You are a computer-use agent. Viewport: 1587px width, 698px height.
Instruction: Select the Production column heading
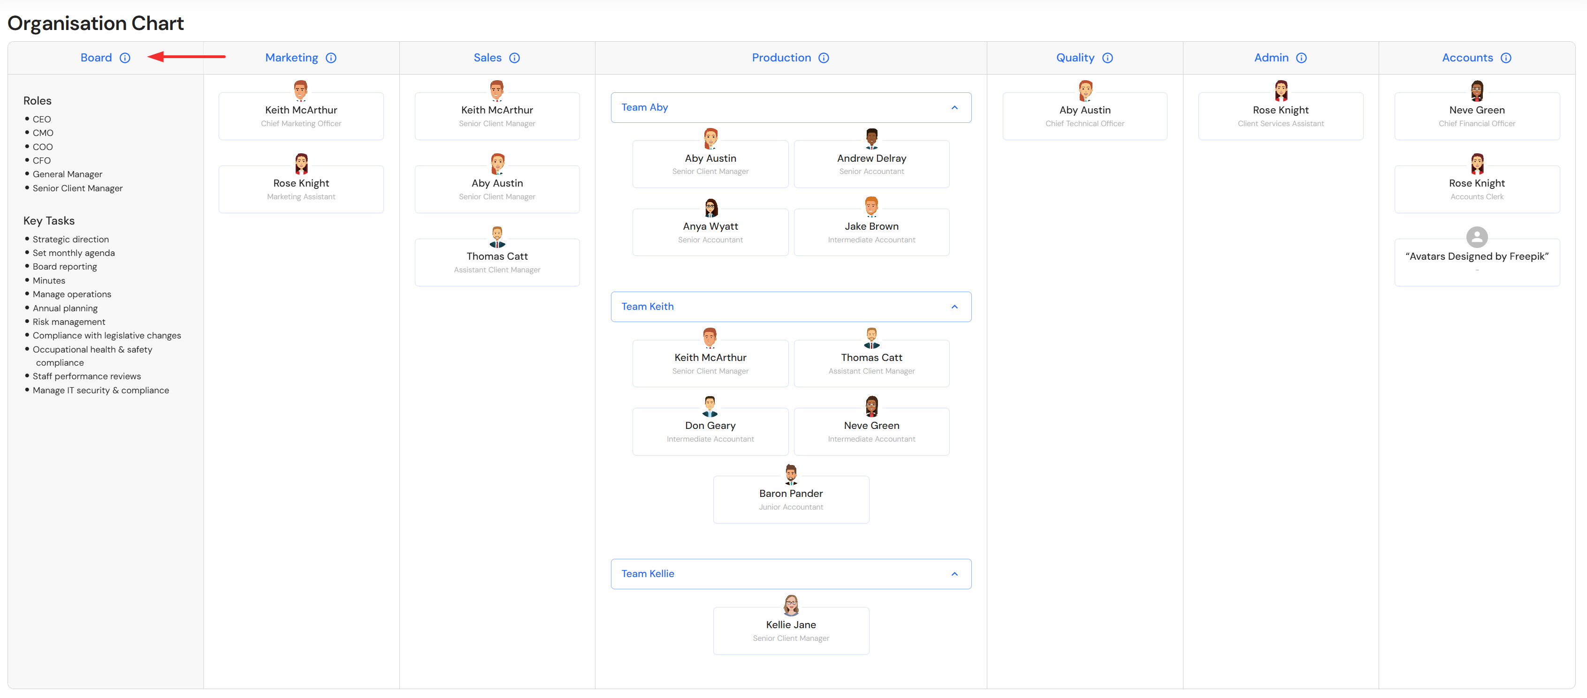click(780, 58)
